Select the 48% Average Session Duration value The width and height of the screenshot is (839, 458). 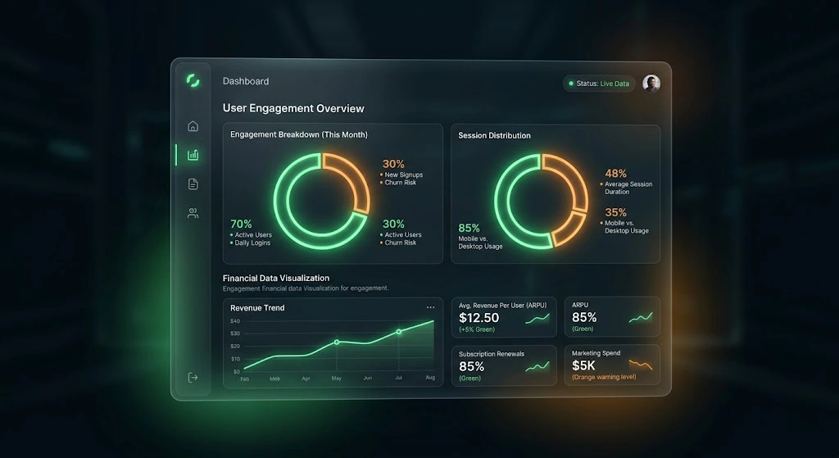(x=615, y=174)
